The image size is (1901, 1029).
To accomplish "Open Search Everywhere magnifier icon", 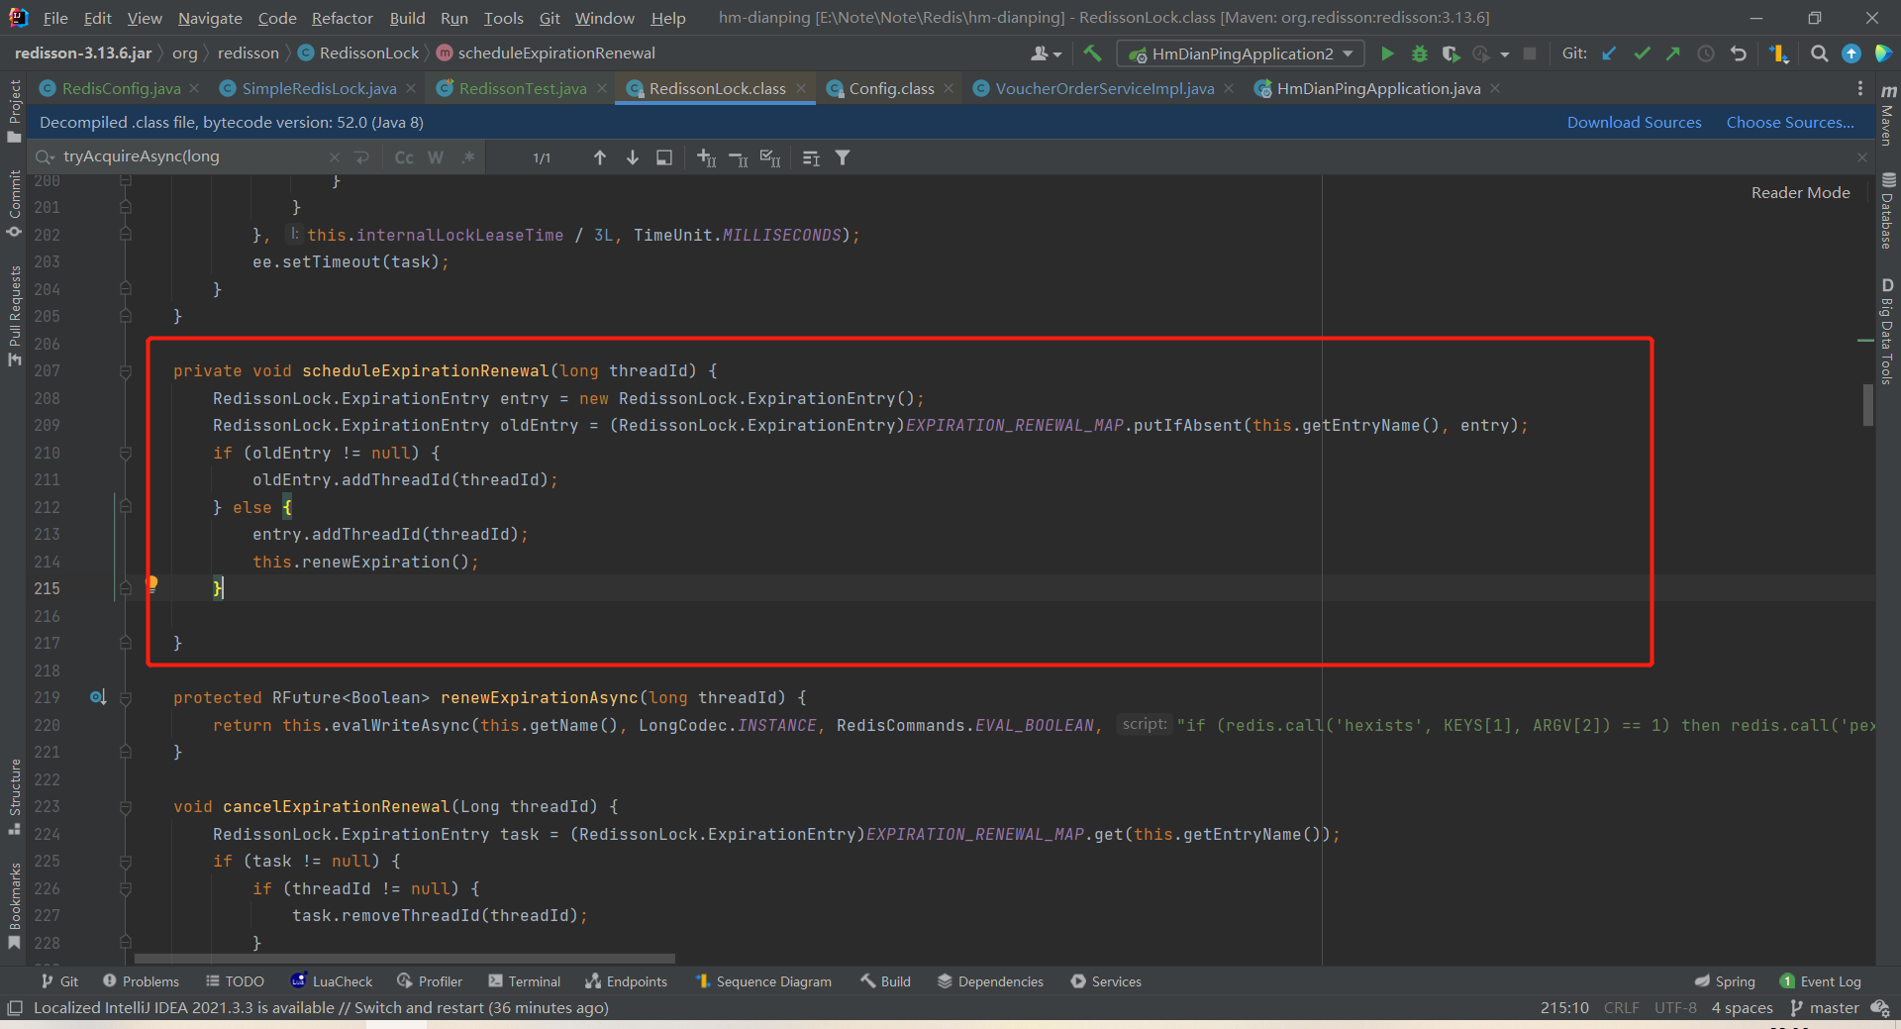I will [1819, 53].
